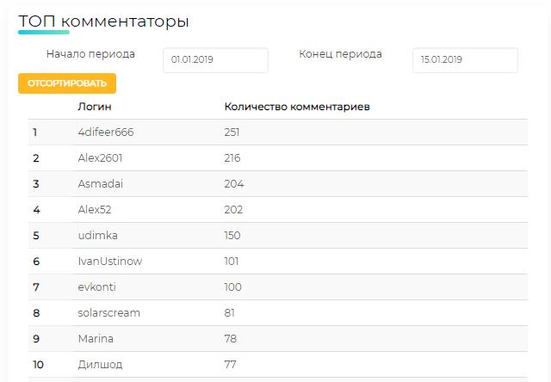551x382 pixels.
Task: Click comment count 251
Action: pyautogui.click(x=232, y=132)
